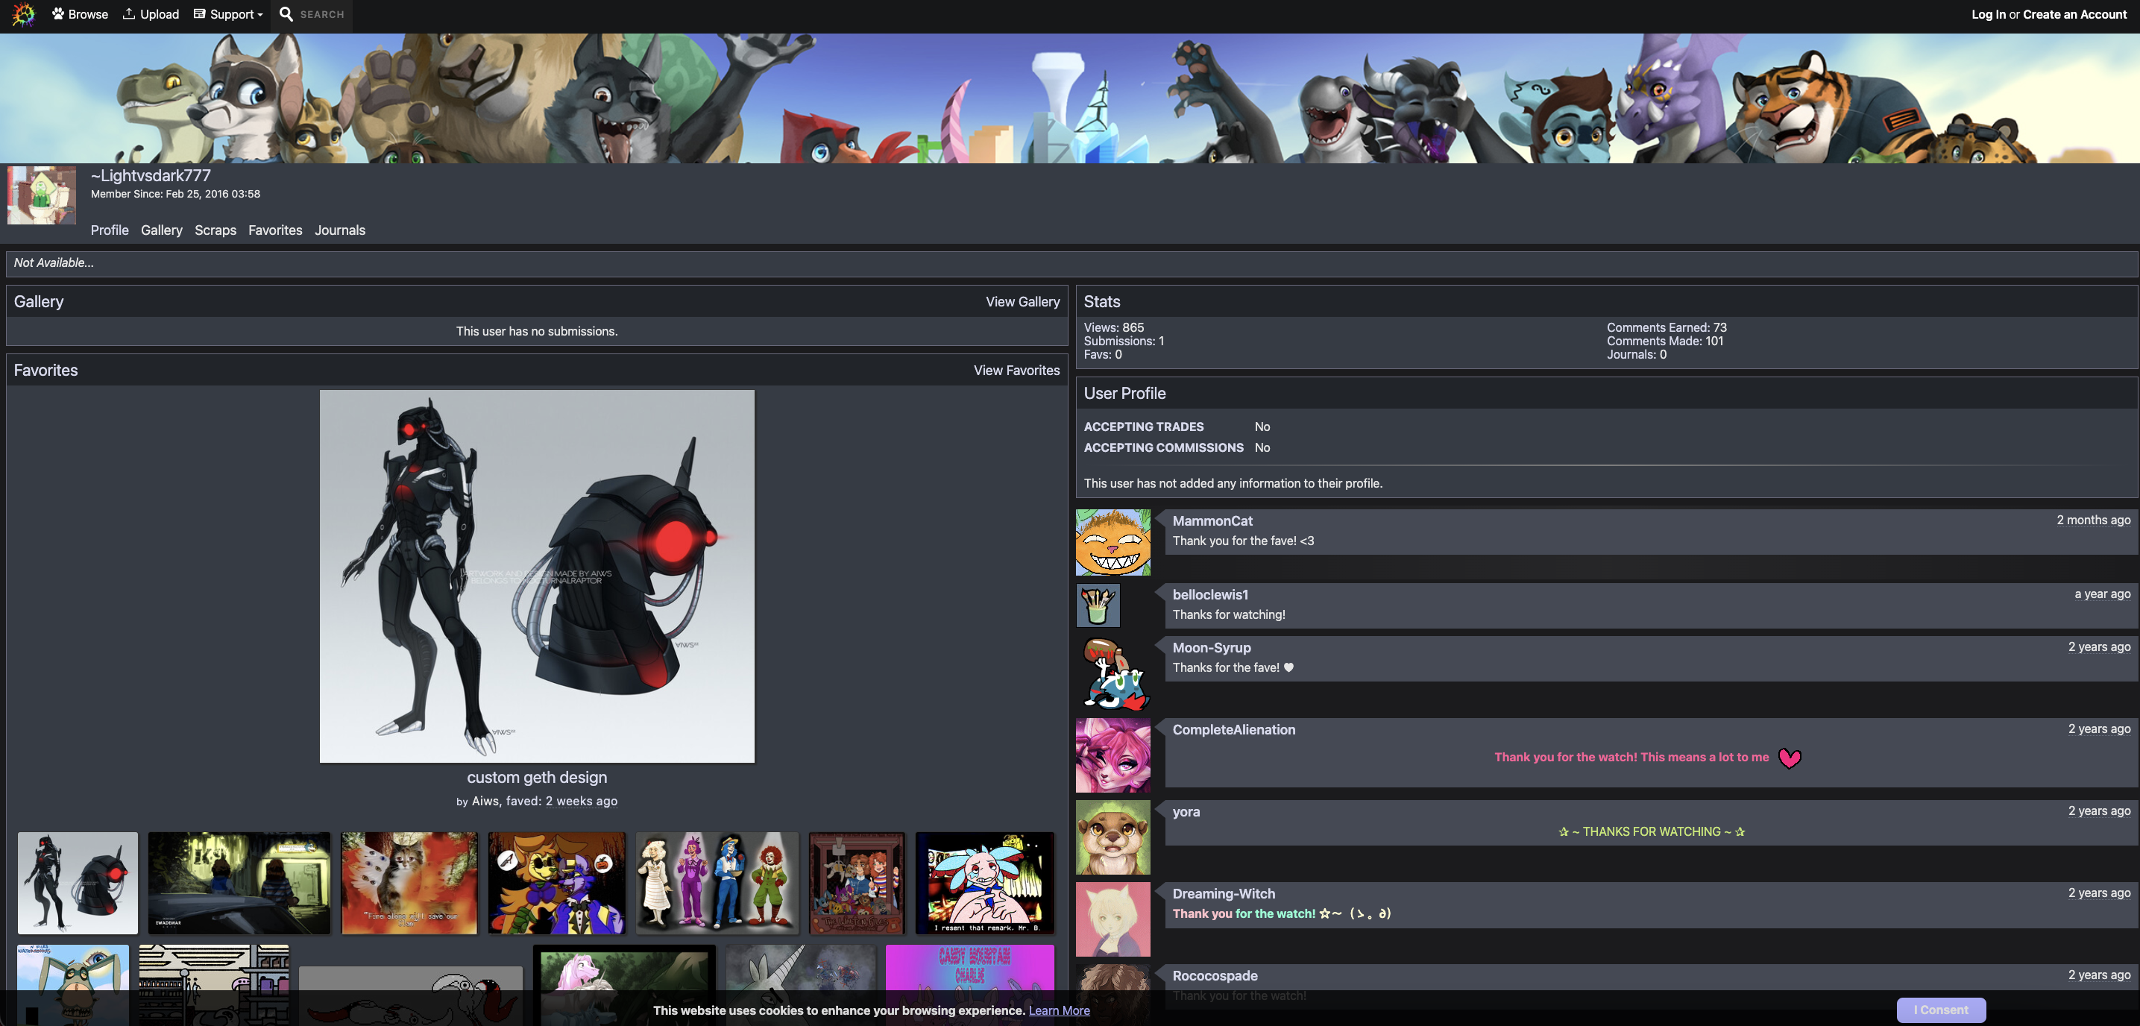2140x1026 pixels.
Task: Click the Learn More cookie link
Action: (x=1058, y=1010)
